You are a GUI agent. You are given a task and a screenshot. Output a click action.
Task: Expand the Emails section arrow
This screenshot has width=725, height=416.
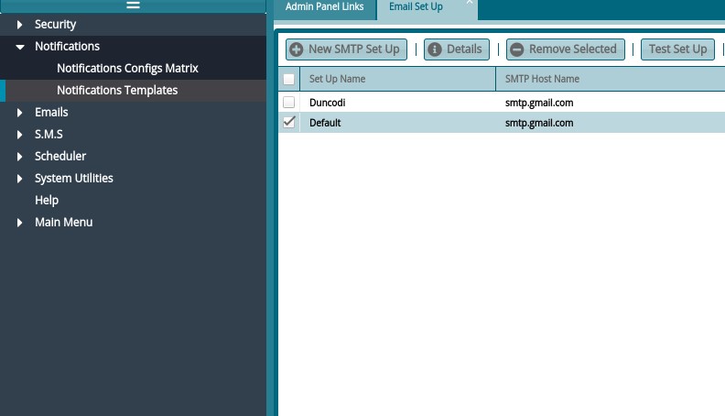coord(20,113)
